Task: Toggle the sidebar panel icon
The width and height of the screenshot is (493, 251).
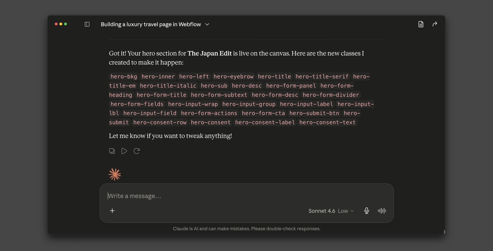Action: (x=87, y=24)
